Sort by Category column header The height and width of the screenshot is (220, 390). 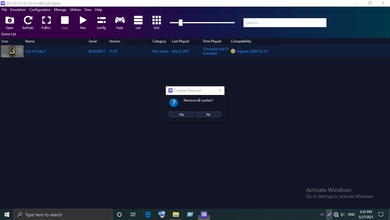[159, 41]
